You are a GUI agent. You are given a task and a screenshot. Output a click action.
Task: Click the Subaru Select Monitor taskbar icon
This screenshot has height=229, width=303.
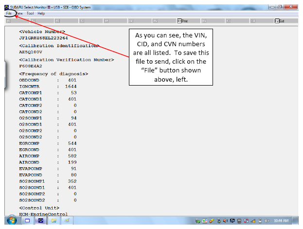tap(41, 221)
